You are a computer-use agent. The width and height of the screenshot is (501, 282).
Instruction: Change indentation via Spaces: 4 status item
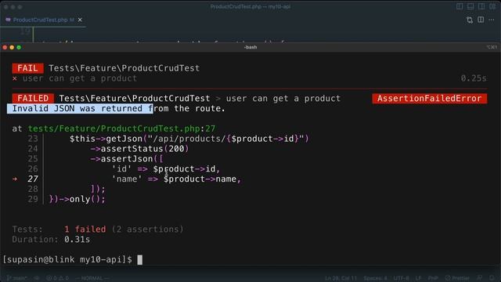coord(376,278)
